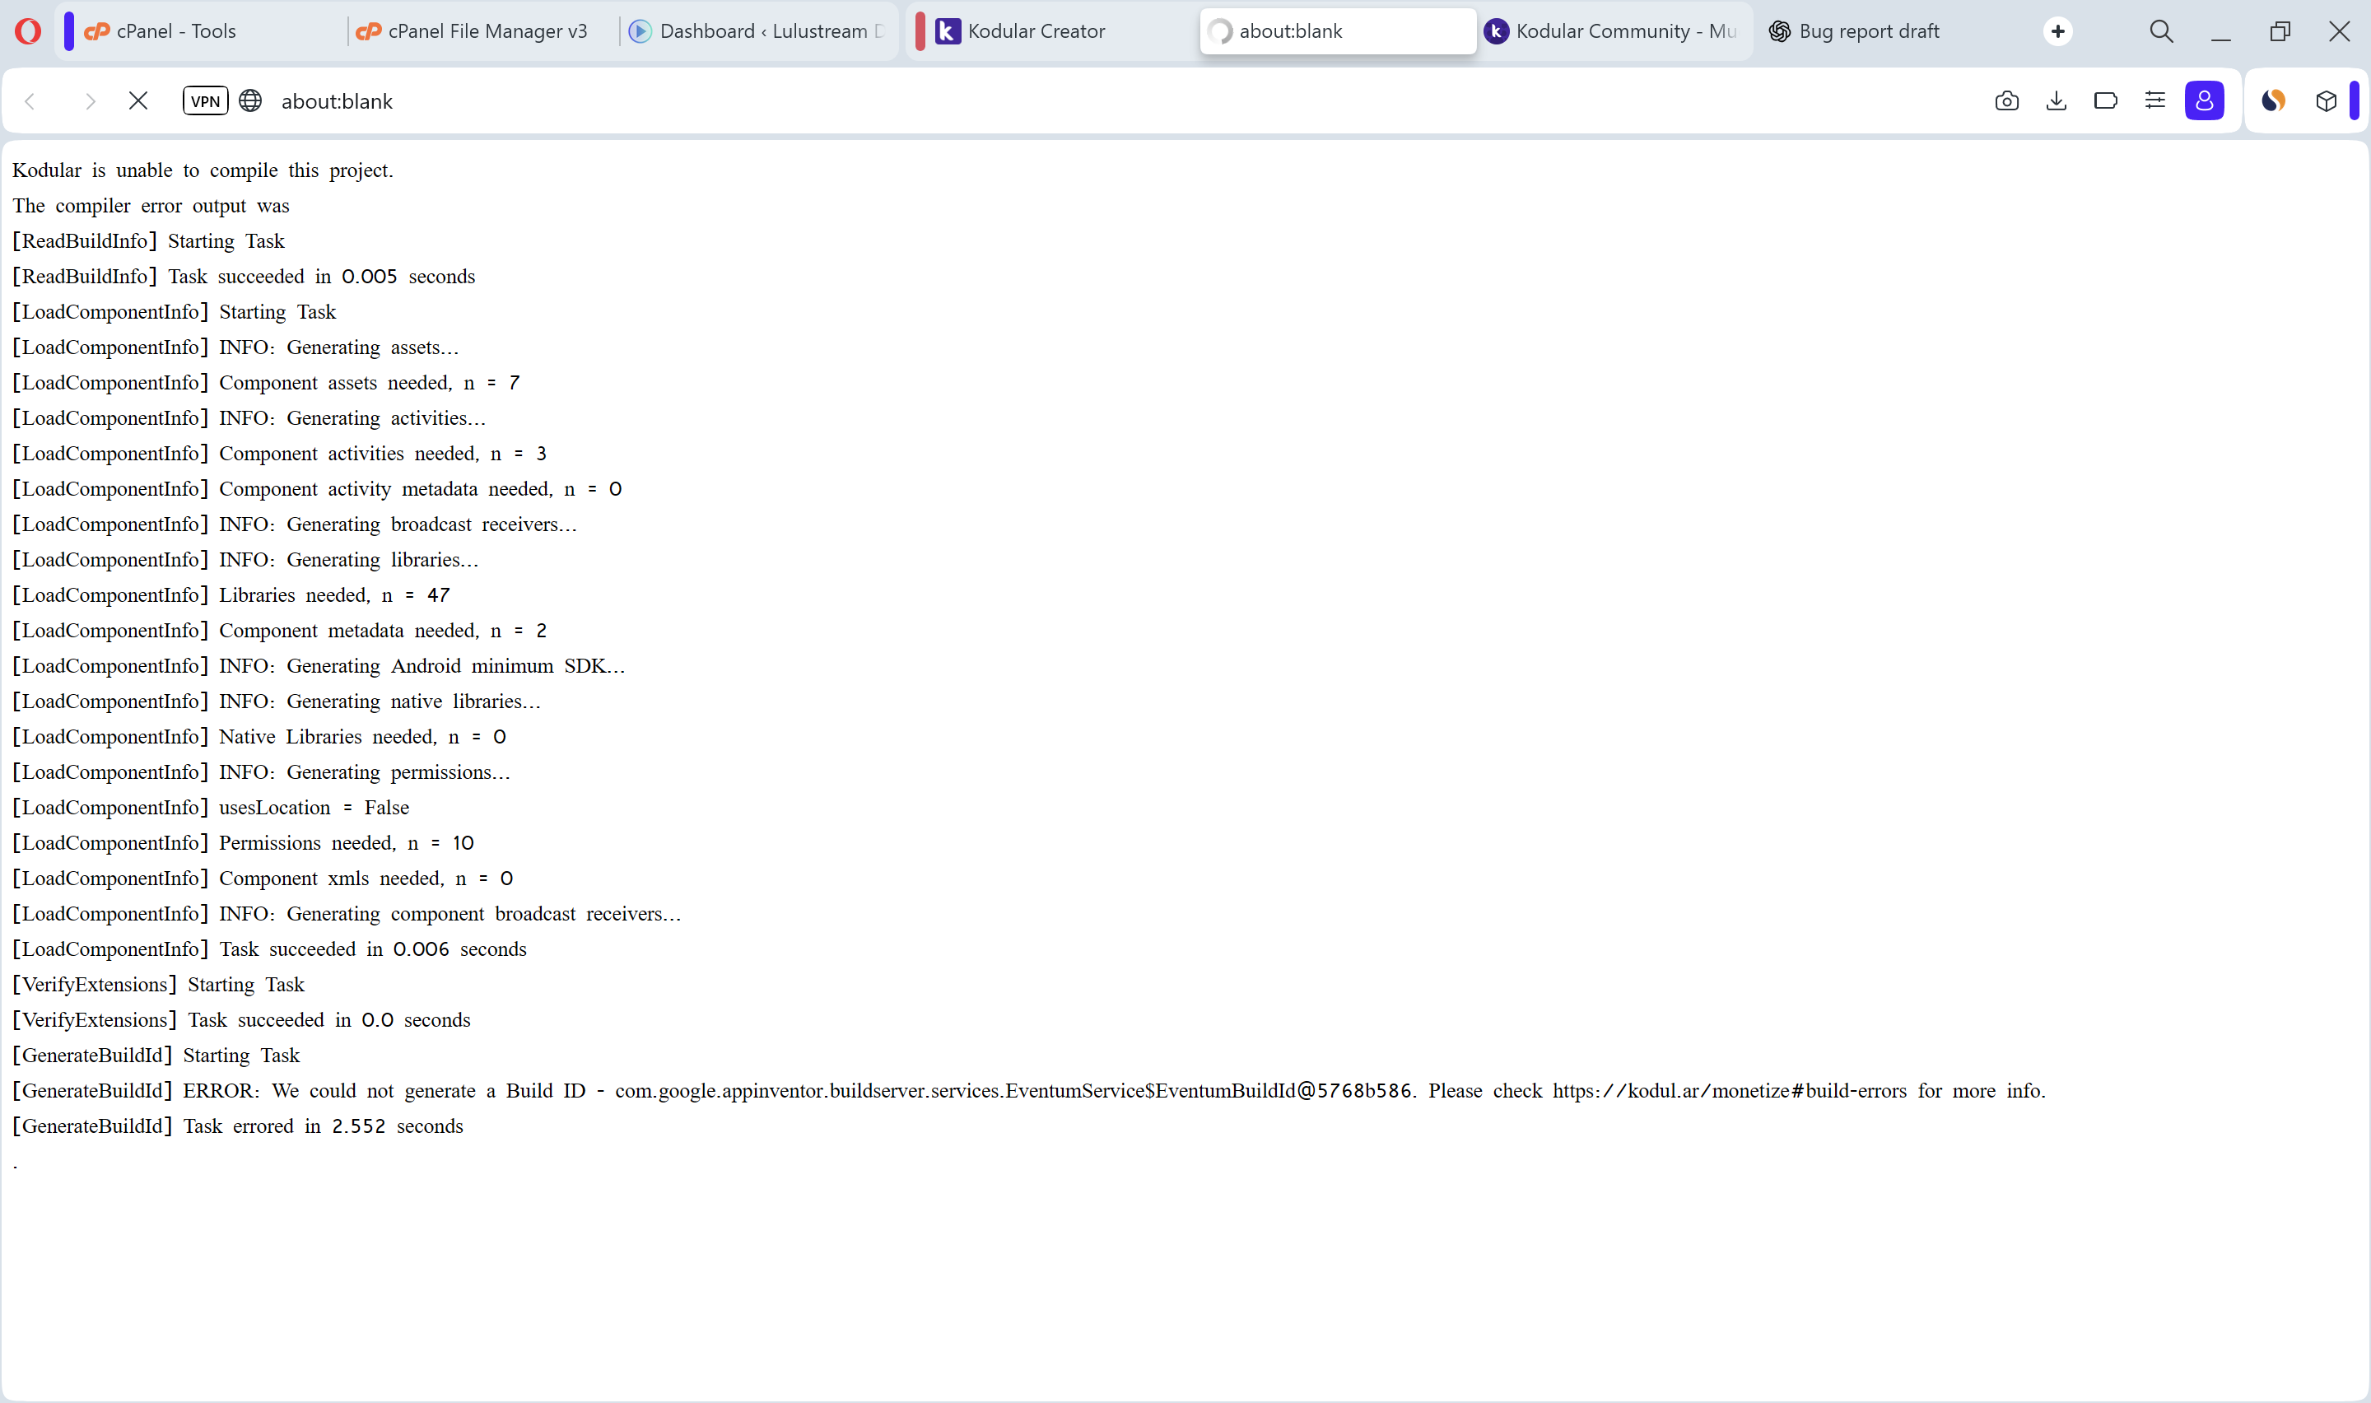Click the kodul.ar/monetize#build-errors URL text
2371x1403 pixels.
1730,1091
